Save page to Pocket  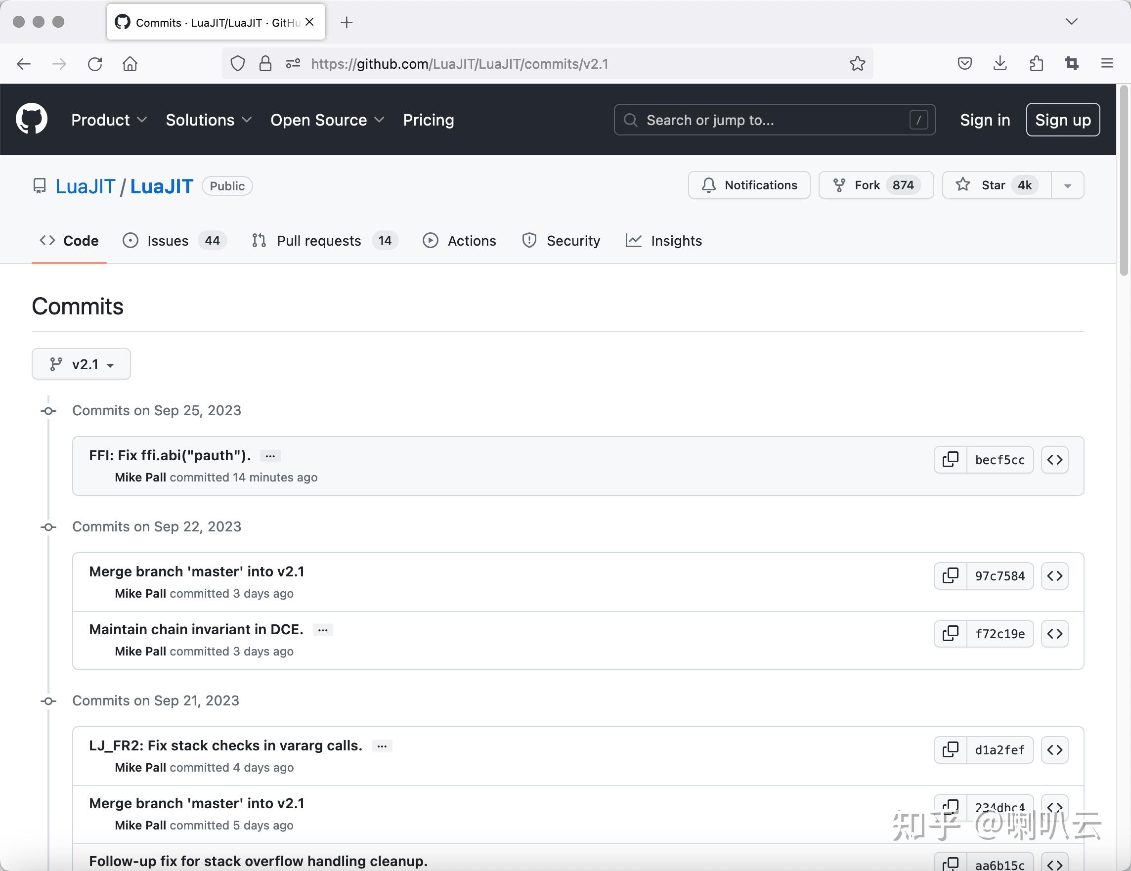964,64
